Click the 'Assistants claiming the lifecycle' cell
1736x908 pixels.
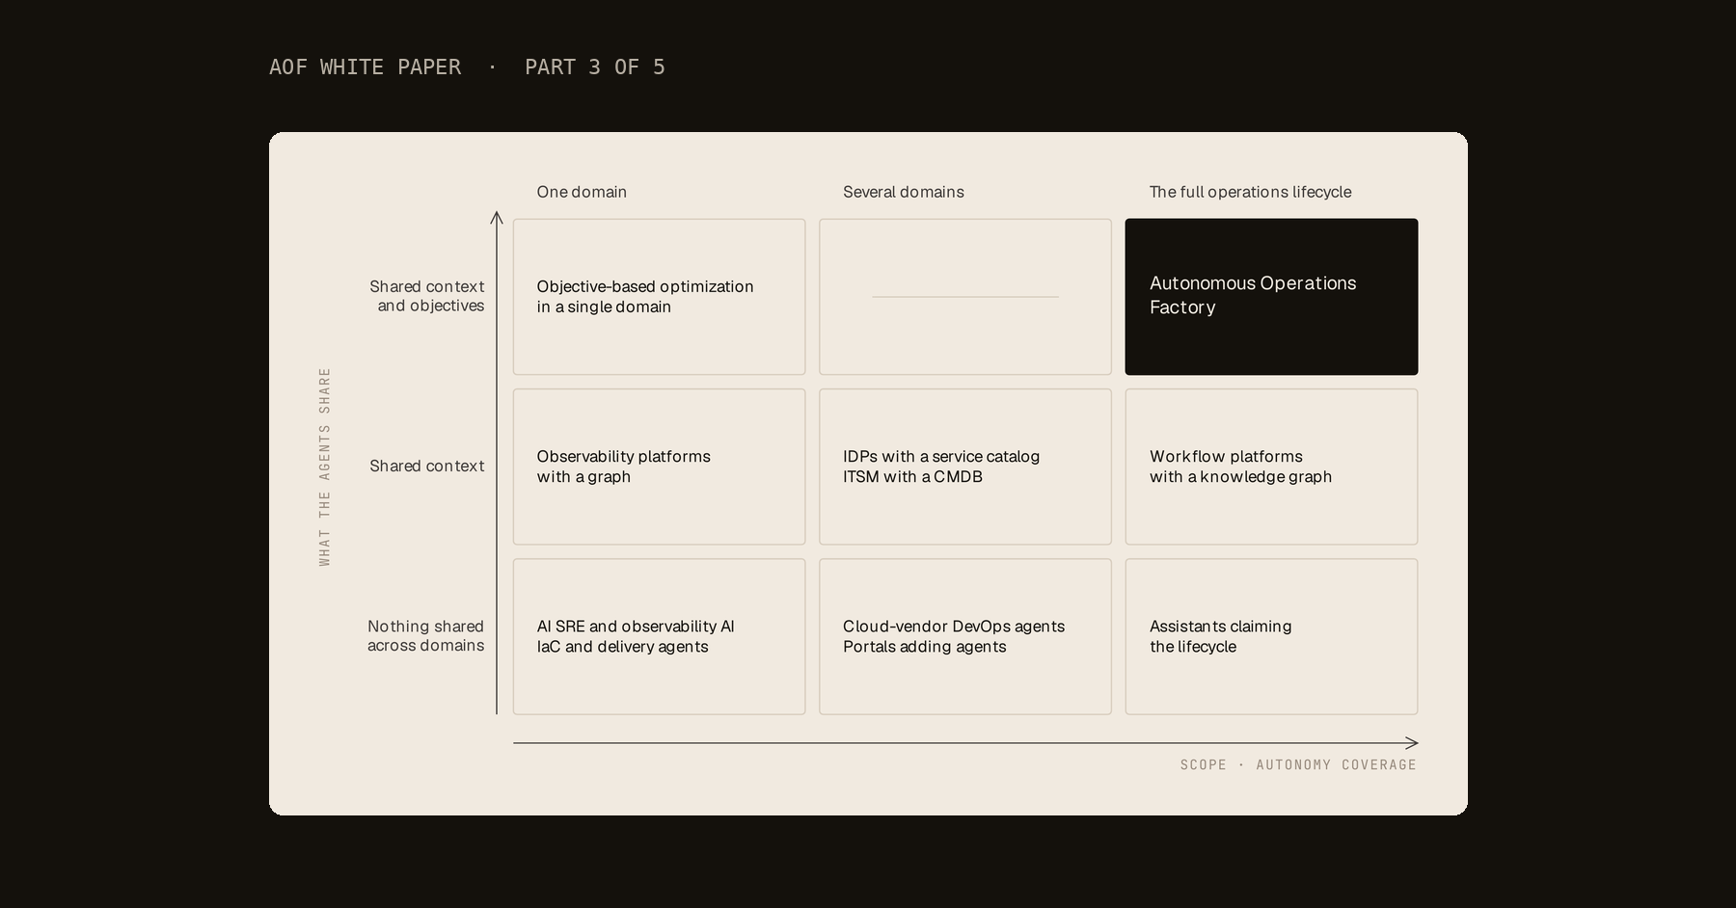(x=1271, y=636)
